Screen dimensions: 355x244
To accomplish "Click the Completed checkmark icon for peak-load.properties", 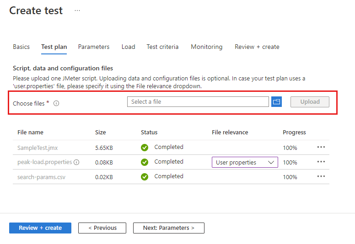I will click(x=145, y=162).
